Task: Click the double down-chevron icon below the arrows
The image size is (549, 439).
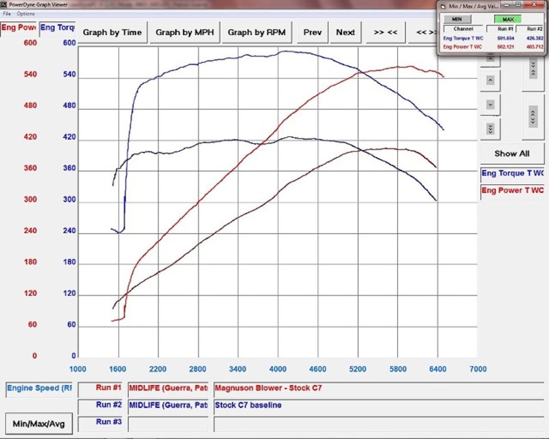Action: pyautogui.click(x=490, y=129)
